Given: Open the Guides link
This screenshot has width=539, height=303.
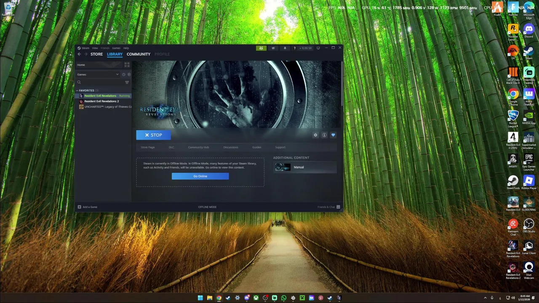Looking at the screenshot, I should click(x=257, y=147).
